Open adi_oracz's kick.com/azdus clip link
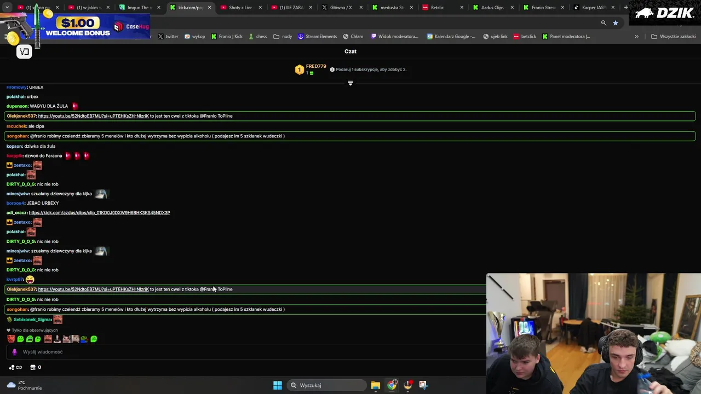The height and width of the screenshot is (394, 701). tap(99, 212)
